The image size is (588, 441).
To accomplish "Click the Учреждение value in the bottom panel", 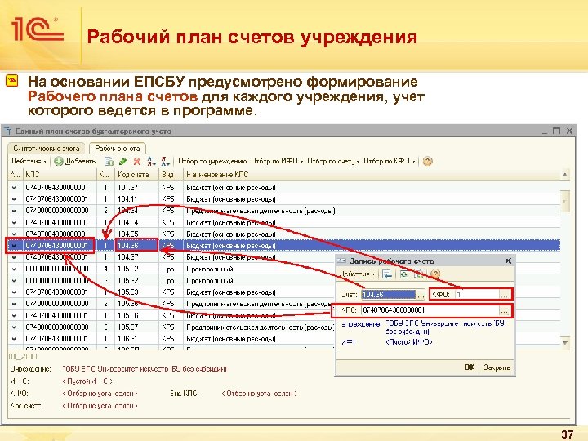I will (x=145, y=369).
